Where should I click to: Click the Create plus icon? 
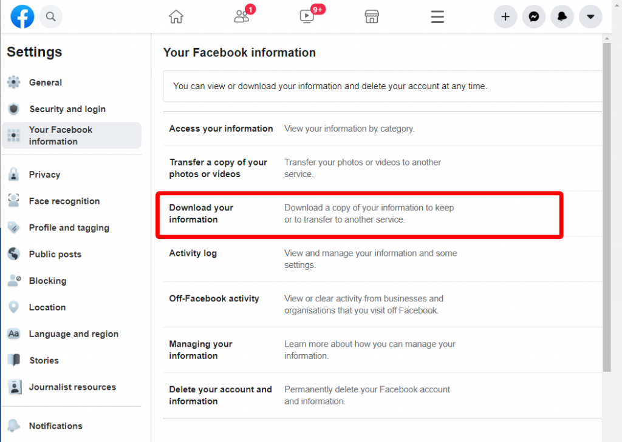[505, 16]
